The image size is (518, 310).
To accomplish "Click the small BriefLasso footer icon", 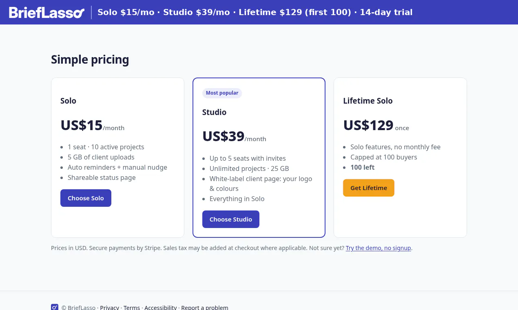I will click(55, 307).
